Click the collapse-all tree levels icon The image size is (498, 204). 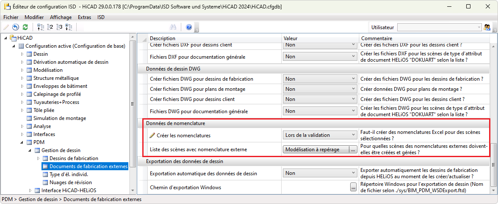click(41, 27)
